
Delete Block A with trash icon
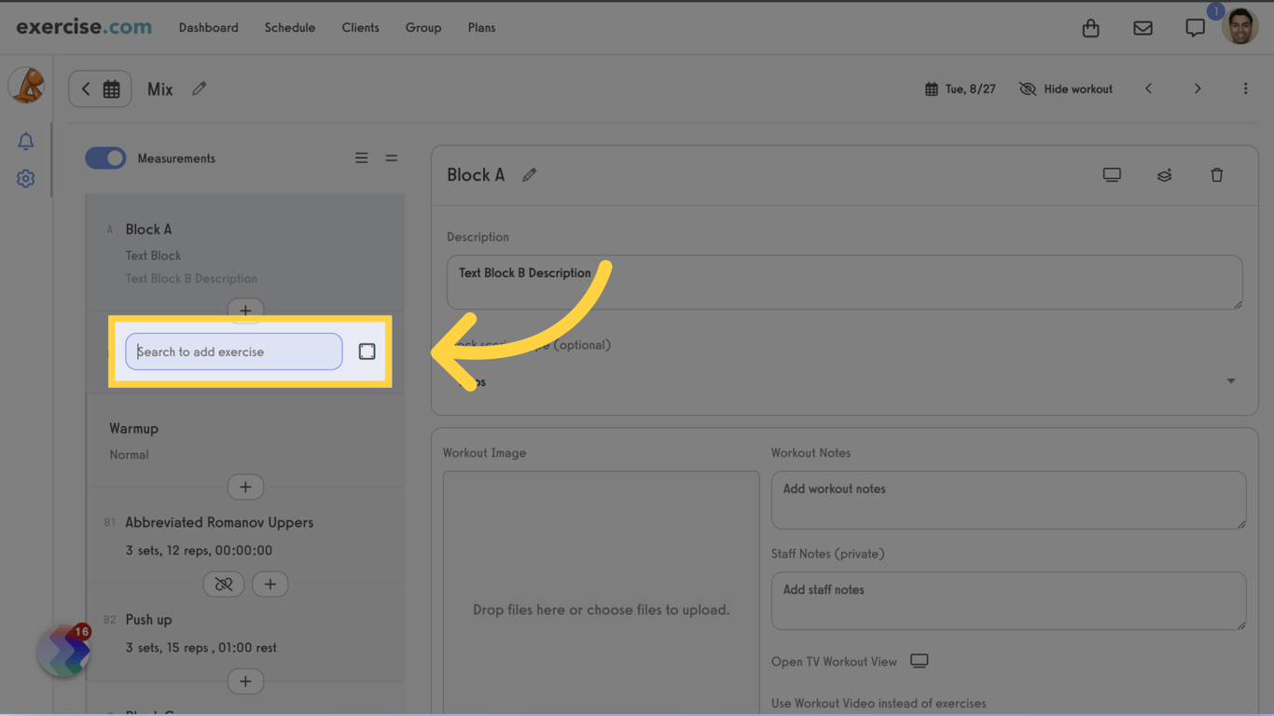coord(1216,175)
